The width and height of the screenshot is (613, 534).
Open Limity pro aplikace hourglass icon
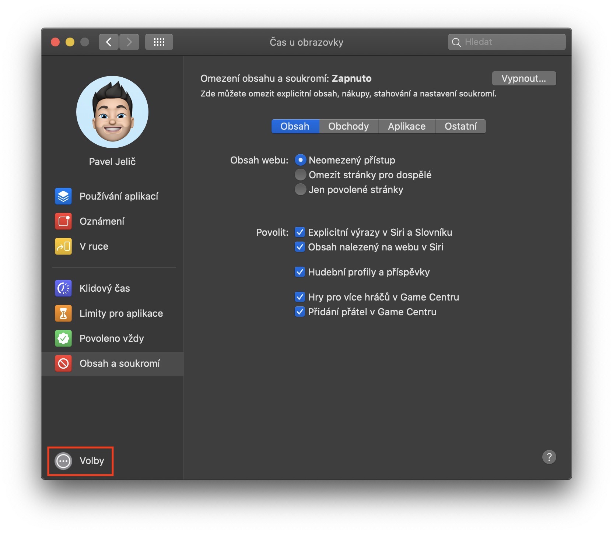[x=63, y=313]
